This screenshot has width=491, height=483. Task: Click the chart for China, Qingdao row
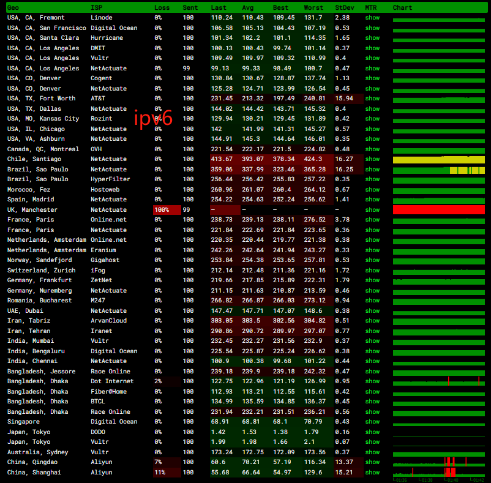pyautogui.click(x=439, y=462)
